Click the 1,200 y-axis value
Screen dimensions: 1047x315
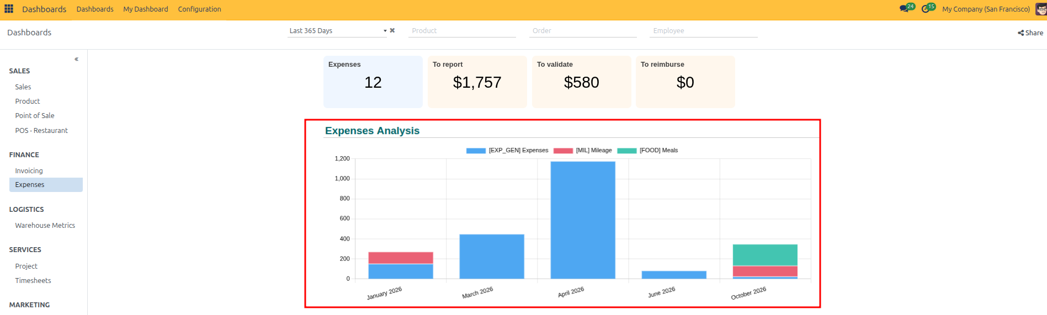(342, 158)
